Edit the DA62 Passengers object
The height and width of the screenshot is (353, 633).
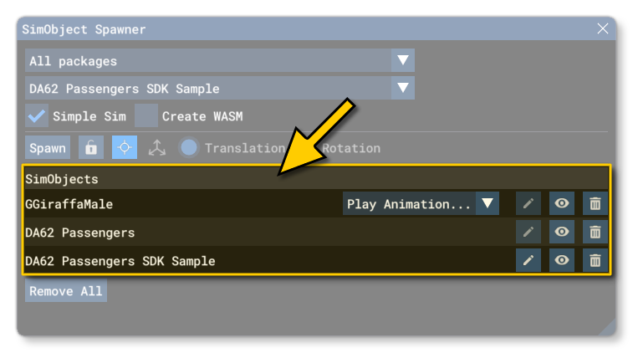point(528,232)
